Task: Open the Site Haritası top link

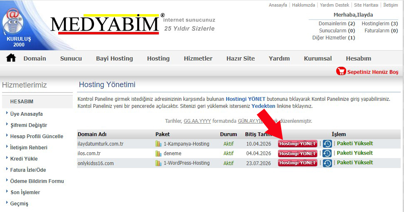Action: pos(366,5)
